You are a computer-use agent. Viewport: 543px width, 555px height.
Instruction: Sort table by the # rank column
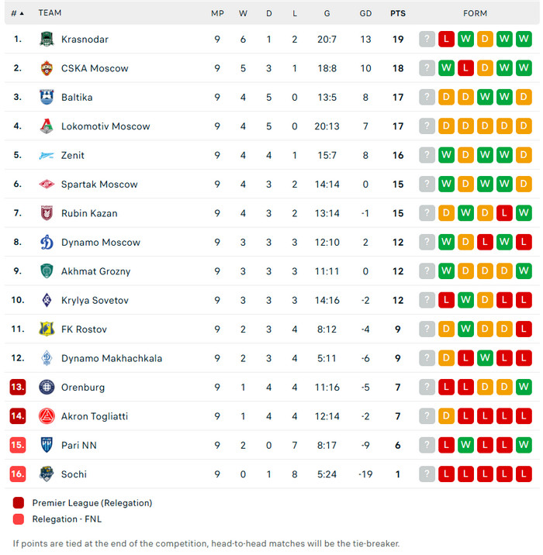(x=17, y=13)
